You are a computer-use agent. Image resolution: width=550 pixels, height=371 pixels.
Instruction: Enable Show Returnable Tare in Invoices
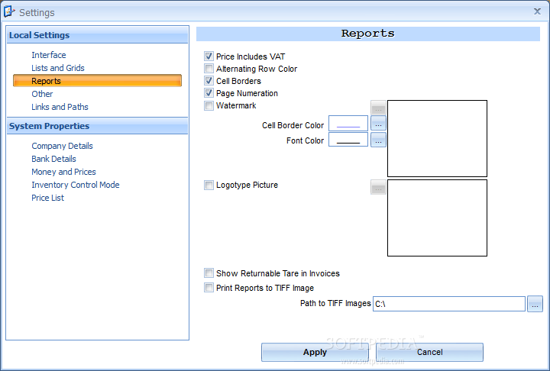pos(209,273)
